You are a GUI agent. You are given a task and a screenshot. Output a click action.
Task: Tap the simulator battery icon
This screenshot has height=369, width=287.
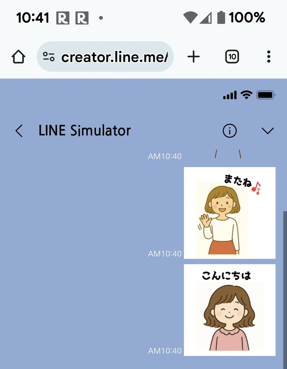pyautogui.click(x=266, y=95)
